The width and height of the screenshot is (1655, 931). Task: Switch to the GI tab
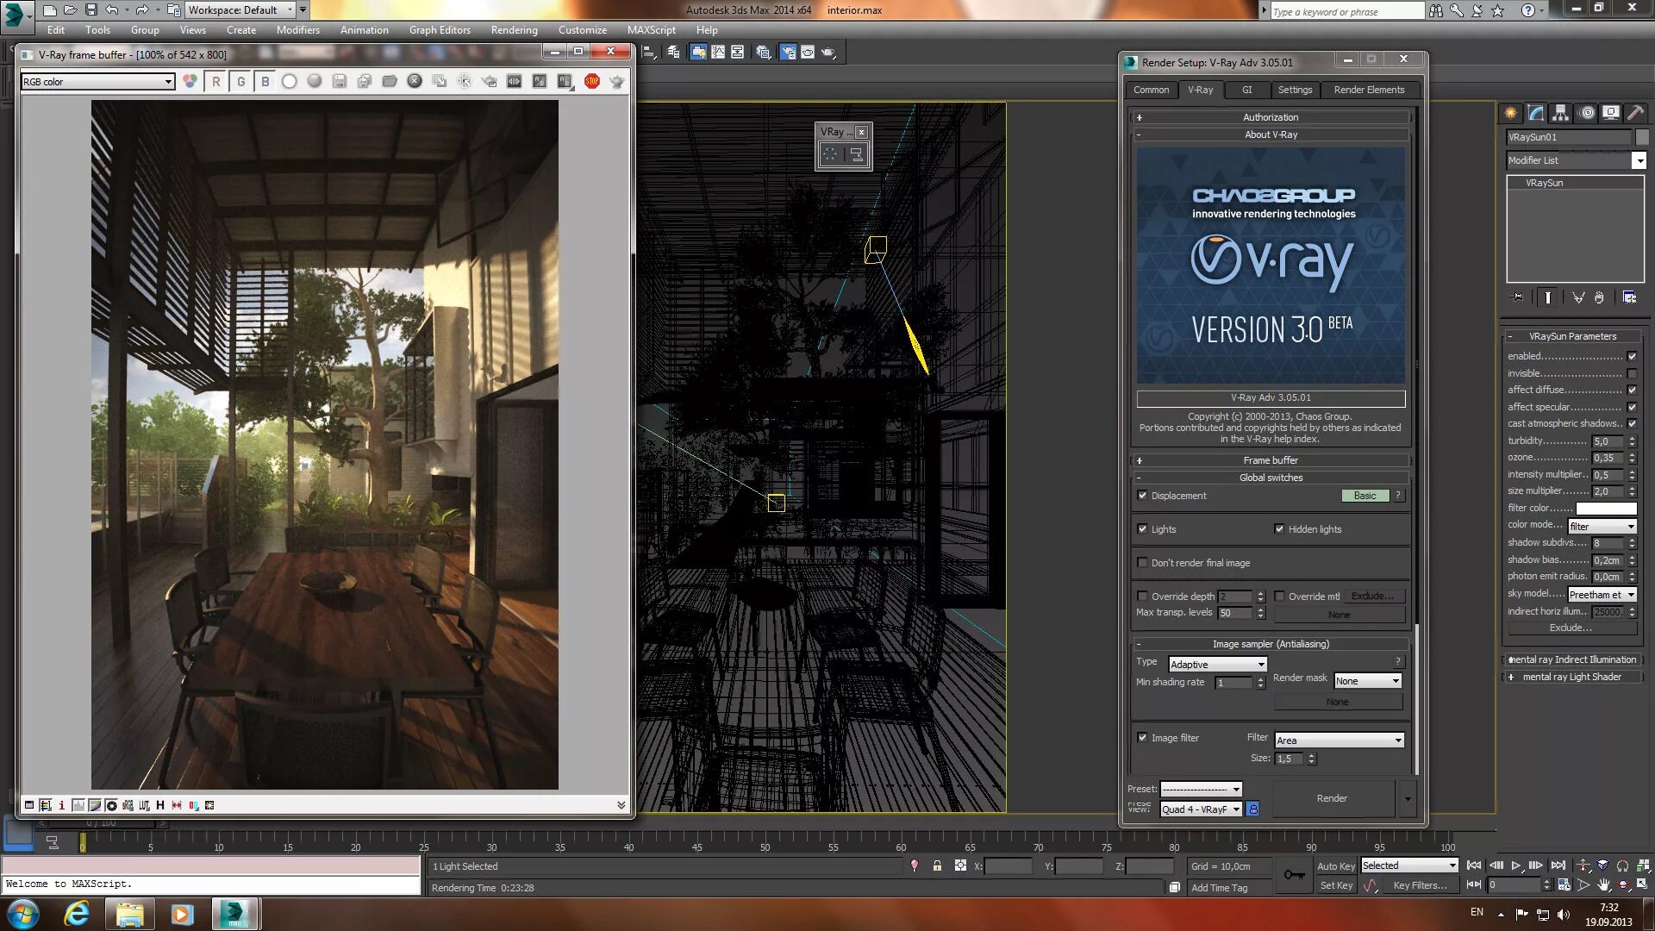coord(1246,90)
